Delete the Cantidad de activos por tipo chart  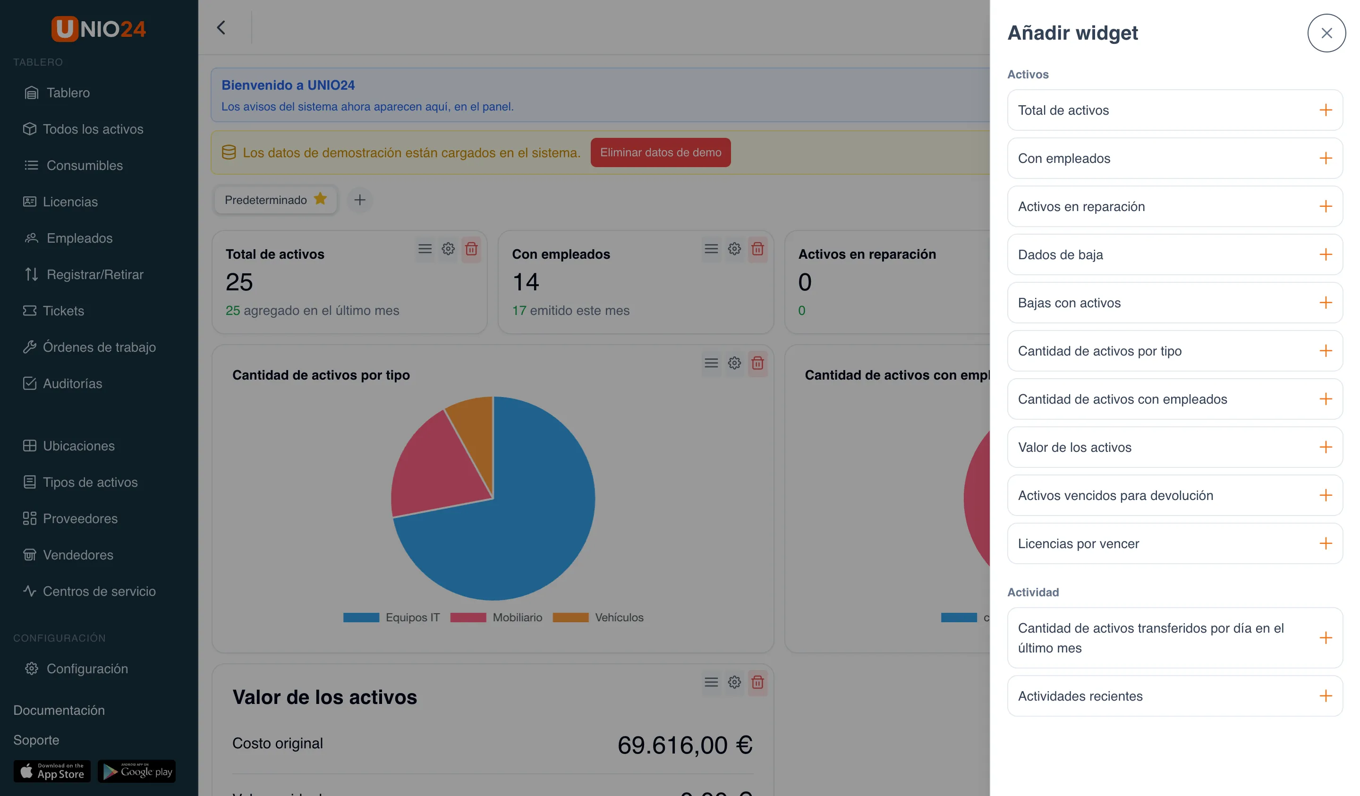pyautogui.click(x=757, y=363)
